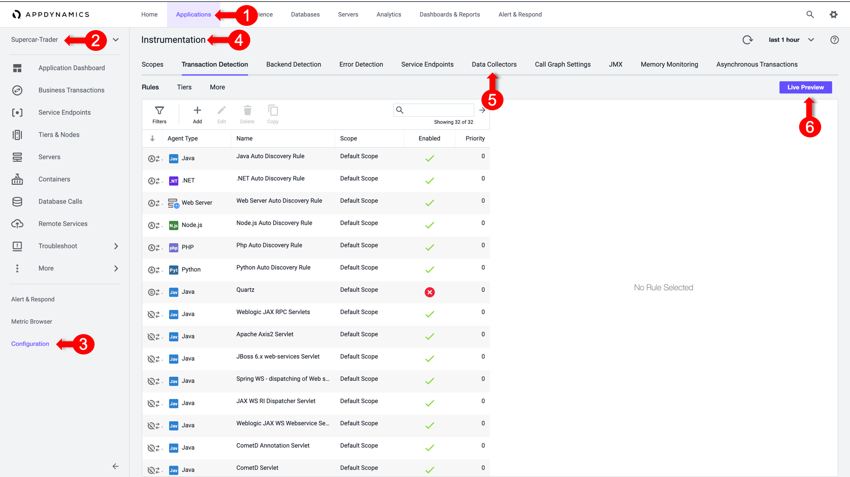Toggle enabled check for Apache Axis2 Servlet
The image size is (850, 477).
[430, 336]
